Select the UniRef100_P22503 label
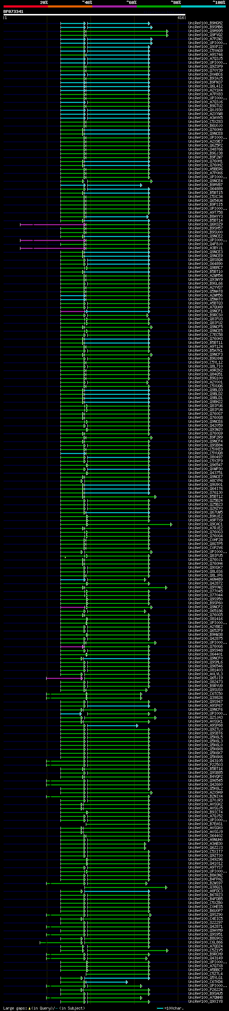The width and height of the screenshot is (229, 1011). click(205, 765)
